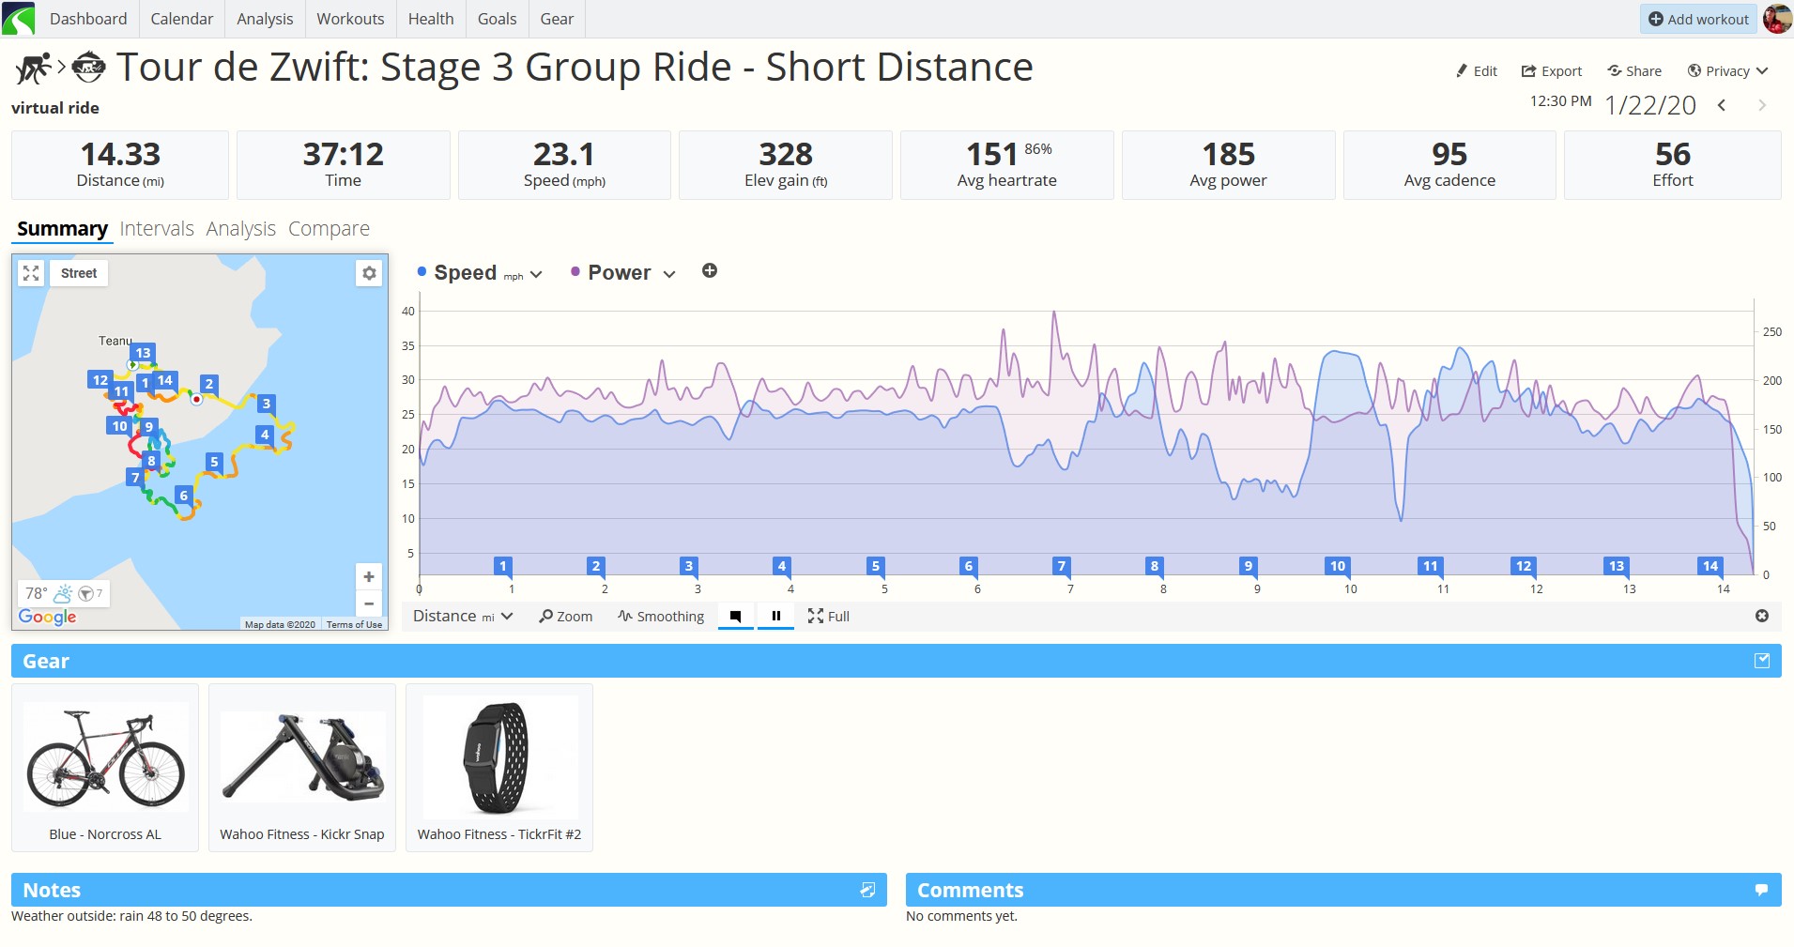1794x947 pixels.
Task: Expand the map to fullscreen
Action: click(x=31, y=273)
